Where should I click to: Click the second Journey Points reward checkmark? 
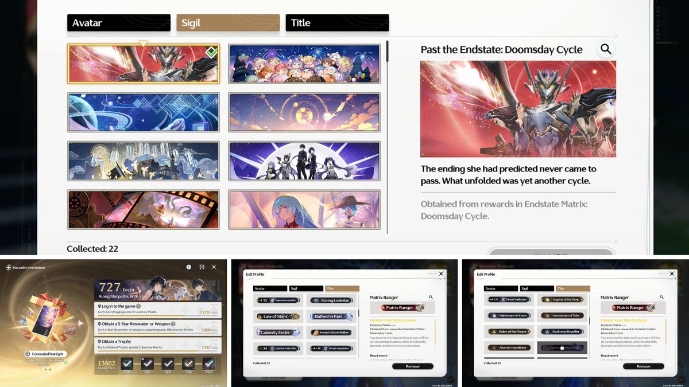(148, 363)
